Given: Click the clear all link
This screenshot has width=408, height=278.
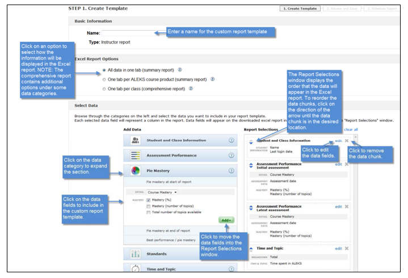Looking at the screenshot, I should coord(351,129).
